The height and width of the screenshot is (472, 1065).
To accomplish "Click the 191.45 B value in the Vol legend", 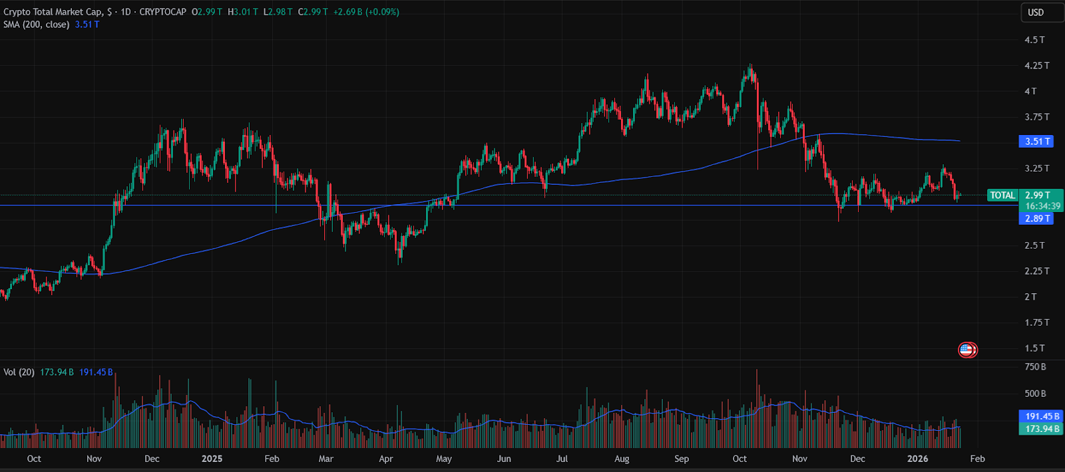I will point(97,372).
